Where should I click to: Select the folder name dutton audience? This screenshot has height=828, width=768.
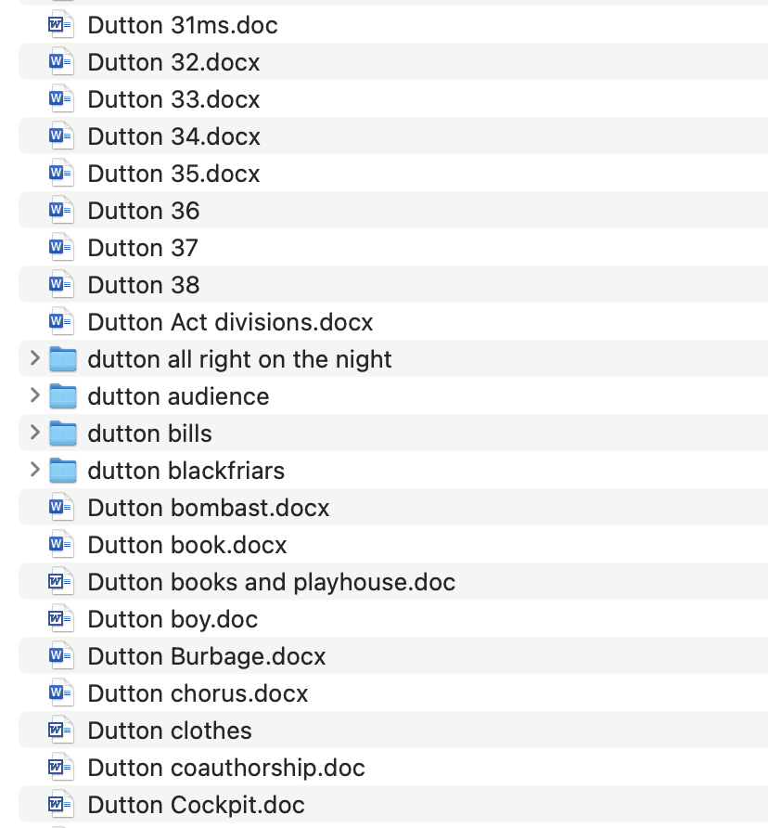pos(178,396)
